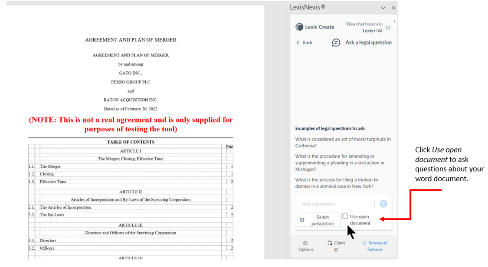Click the Officers entry 3.2

pyautogui.click(x=47, y=248)
